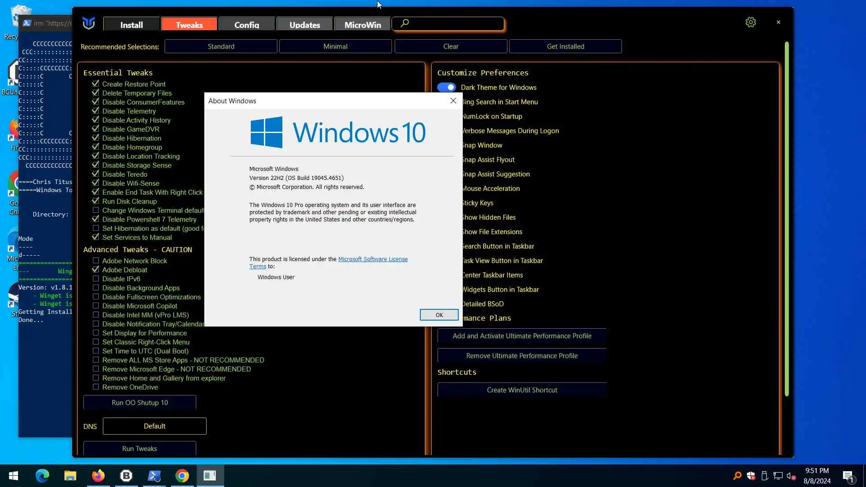Click the search magnifier icon
Viewport: 866px width, 487px height.
click(405, 23)
